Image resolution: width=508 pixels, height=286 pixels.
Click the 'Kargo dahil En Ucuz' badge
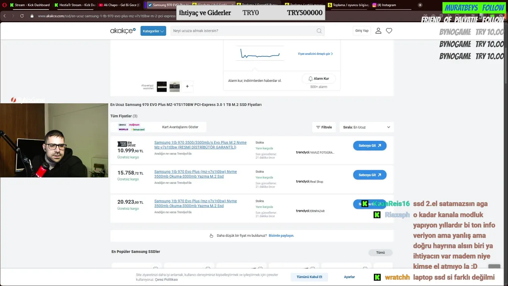pos(127,144)
